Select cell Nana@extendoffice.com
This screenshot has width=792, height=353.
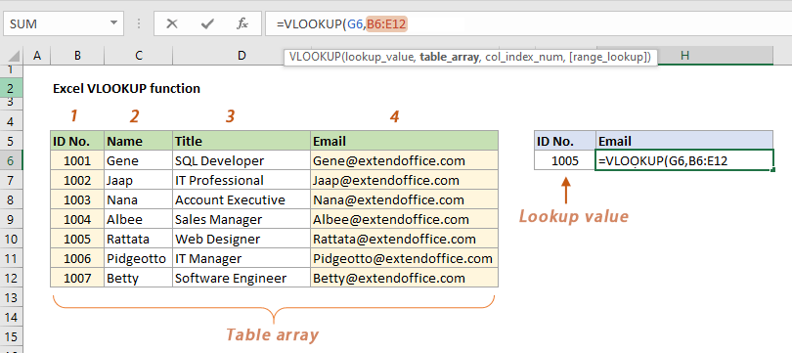404,200
